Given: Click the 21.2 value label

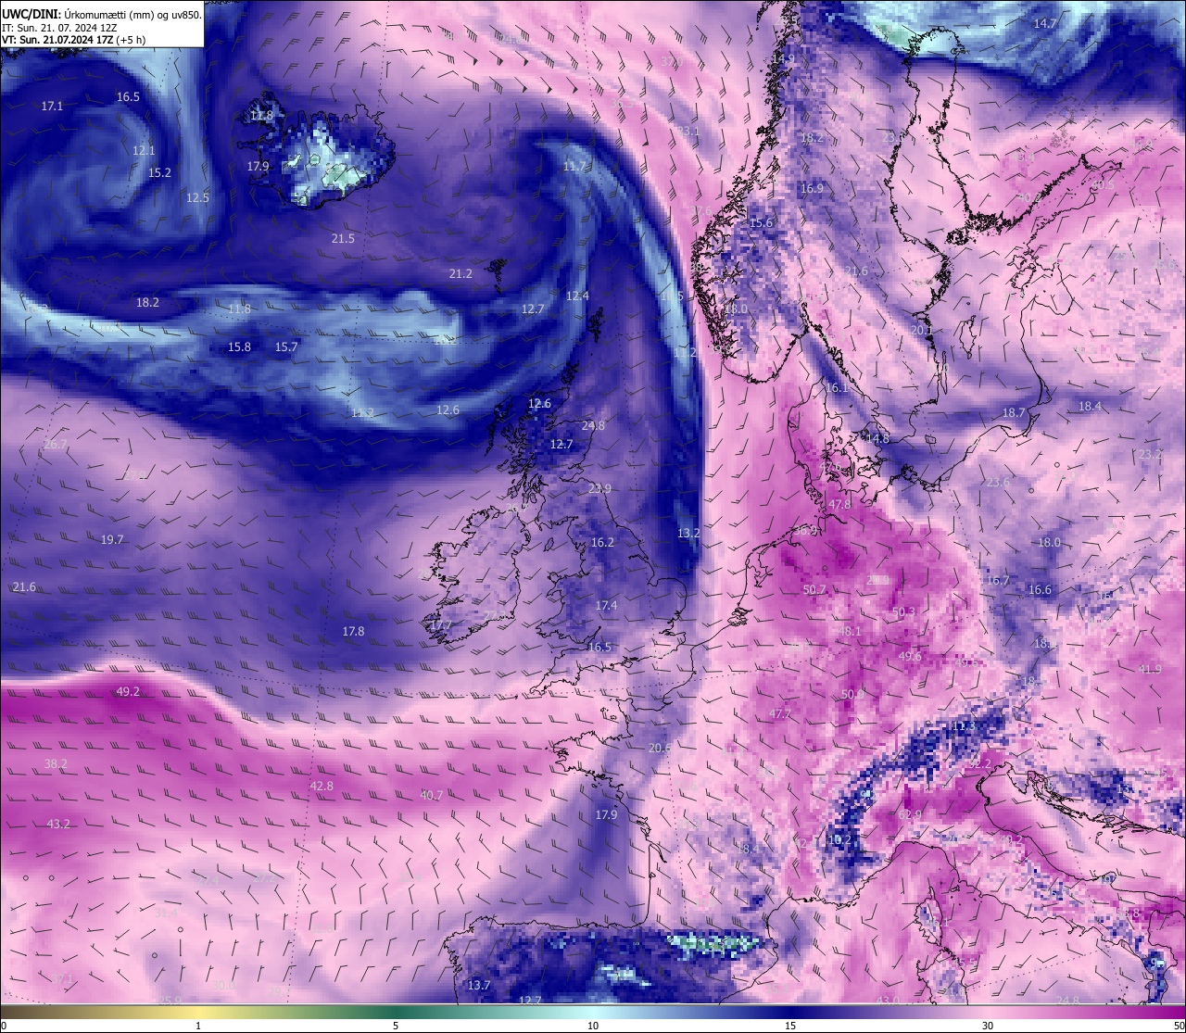Looking at the screenshot, I should pos(461,273).
